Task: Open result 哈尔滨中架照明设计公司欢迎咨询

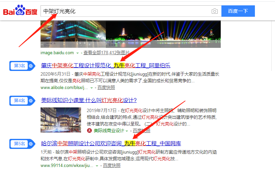Action: [111, 143]
